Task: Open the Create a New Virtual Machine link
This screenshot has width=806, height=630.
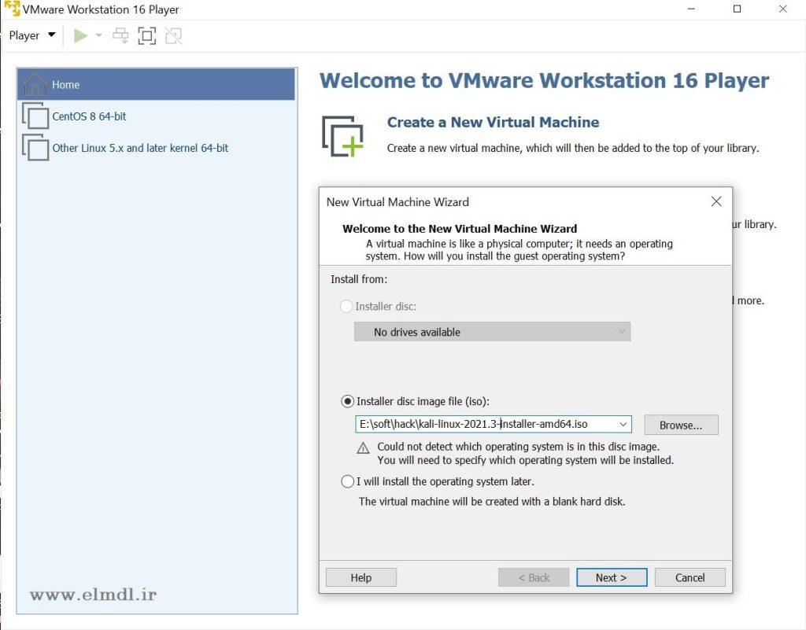Action: click(493, 122)
